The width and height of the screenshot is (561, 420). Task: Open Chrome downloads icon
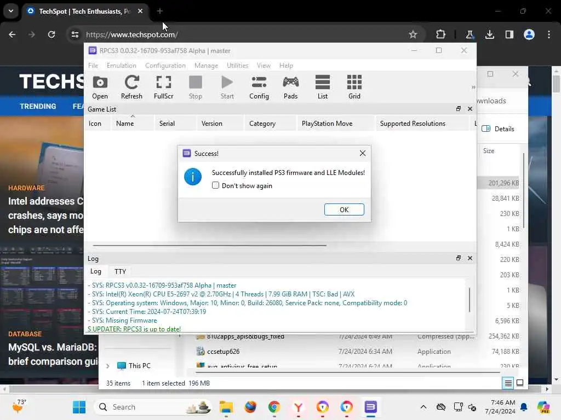pos(489,34)
